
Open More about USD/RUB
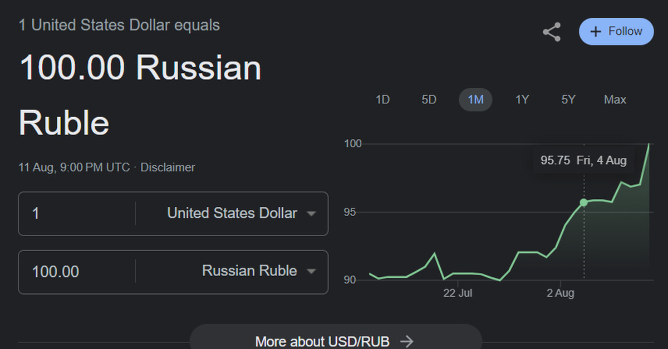322,341
